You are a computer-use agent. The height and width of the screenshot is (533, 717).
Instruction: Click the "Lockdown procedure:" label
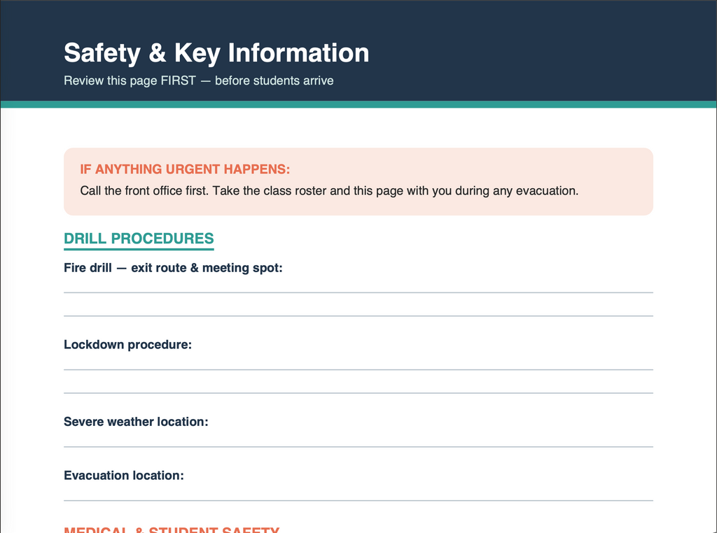pos(128,344)
